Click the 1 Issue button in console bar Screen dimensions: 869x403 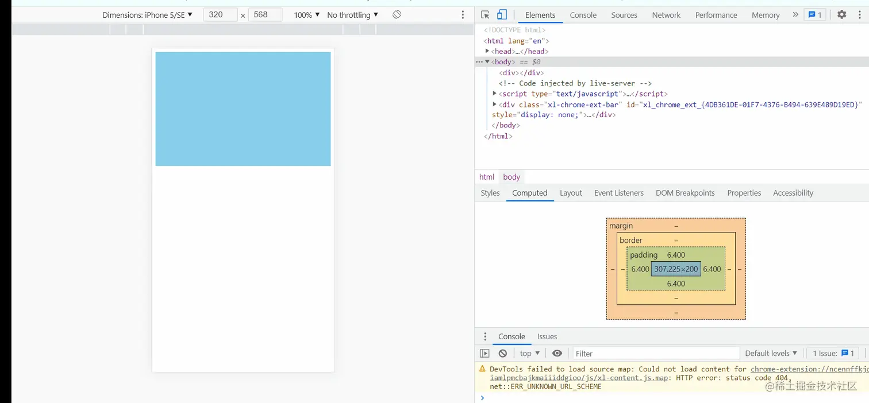[833, 353]
